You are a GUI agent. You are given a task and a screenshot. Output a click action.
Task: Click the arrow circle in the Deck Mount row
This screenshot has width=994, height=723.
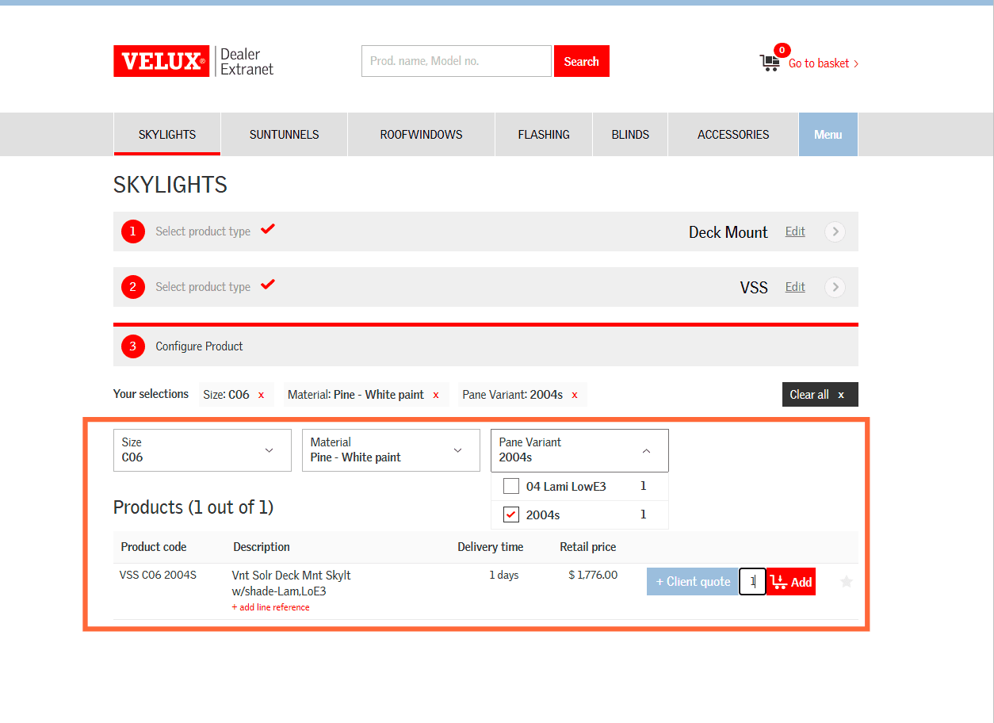[x=835, y=231]
